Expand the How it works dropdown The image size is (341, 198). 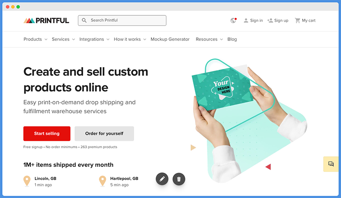click(130, 39)
